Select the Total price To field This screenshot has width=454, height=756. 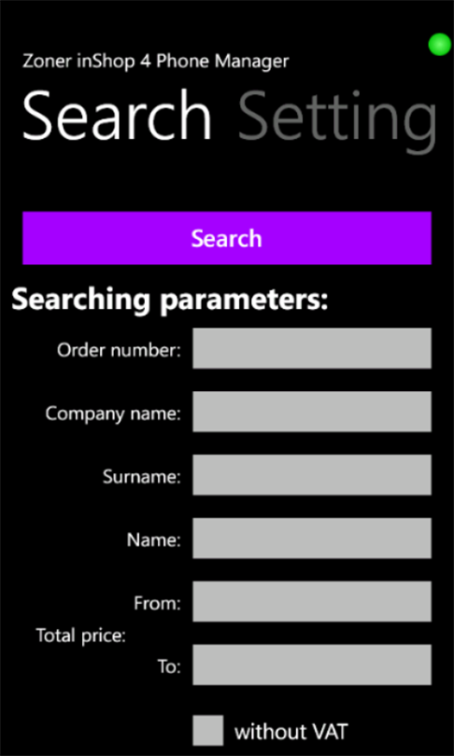point(312,665)
